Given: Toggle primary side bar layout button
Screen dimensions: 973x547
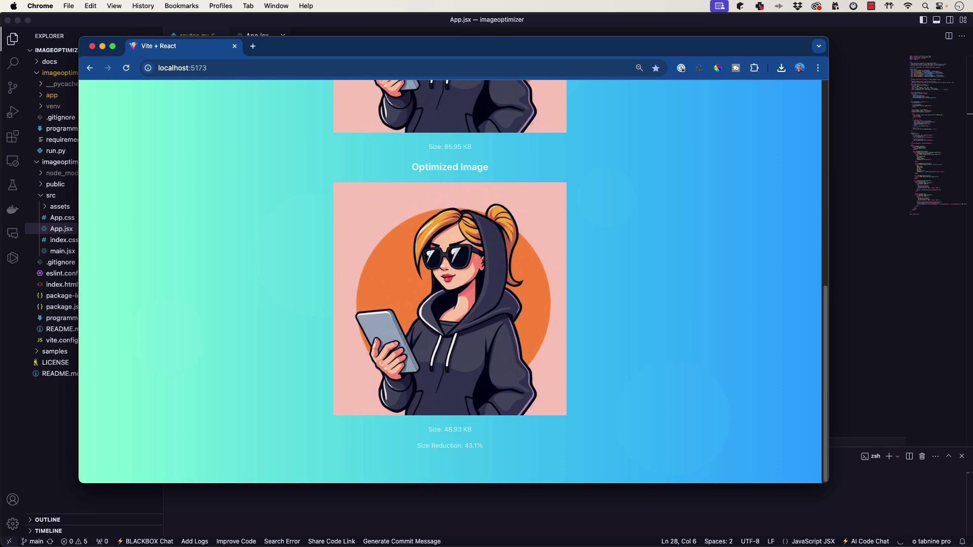Looking at the screenshot, I should point(923,20).
